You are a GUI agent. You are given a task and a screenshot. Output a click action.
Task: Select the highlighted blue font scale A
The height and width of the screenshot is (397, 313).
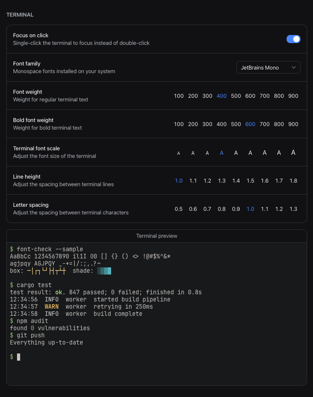pos(222,153)
